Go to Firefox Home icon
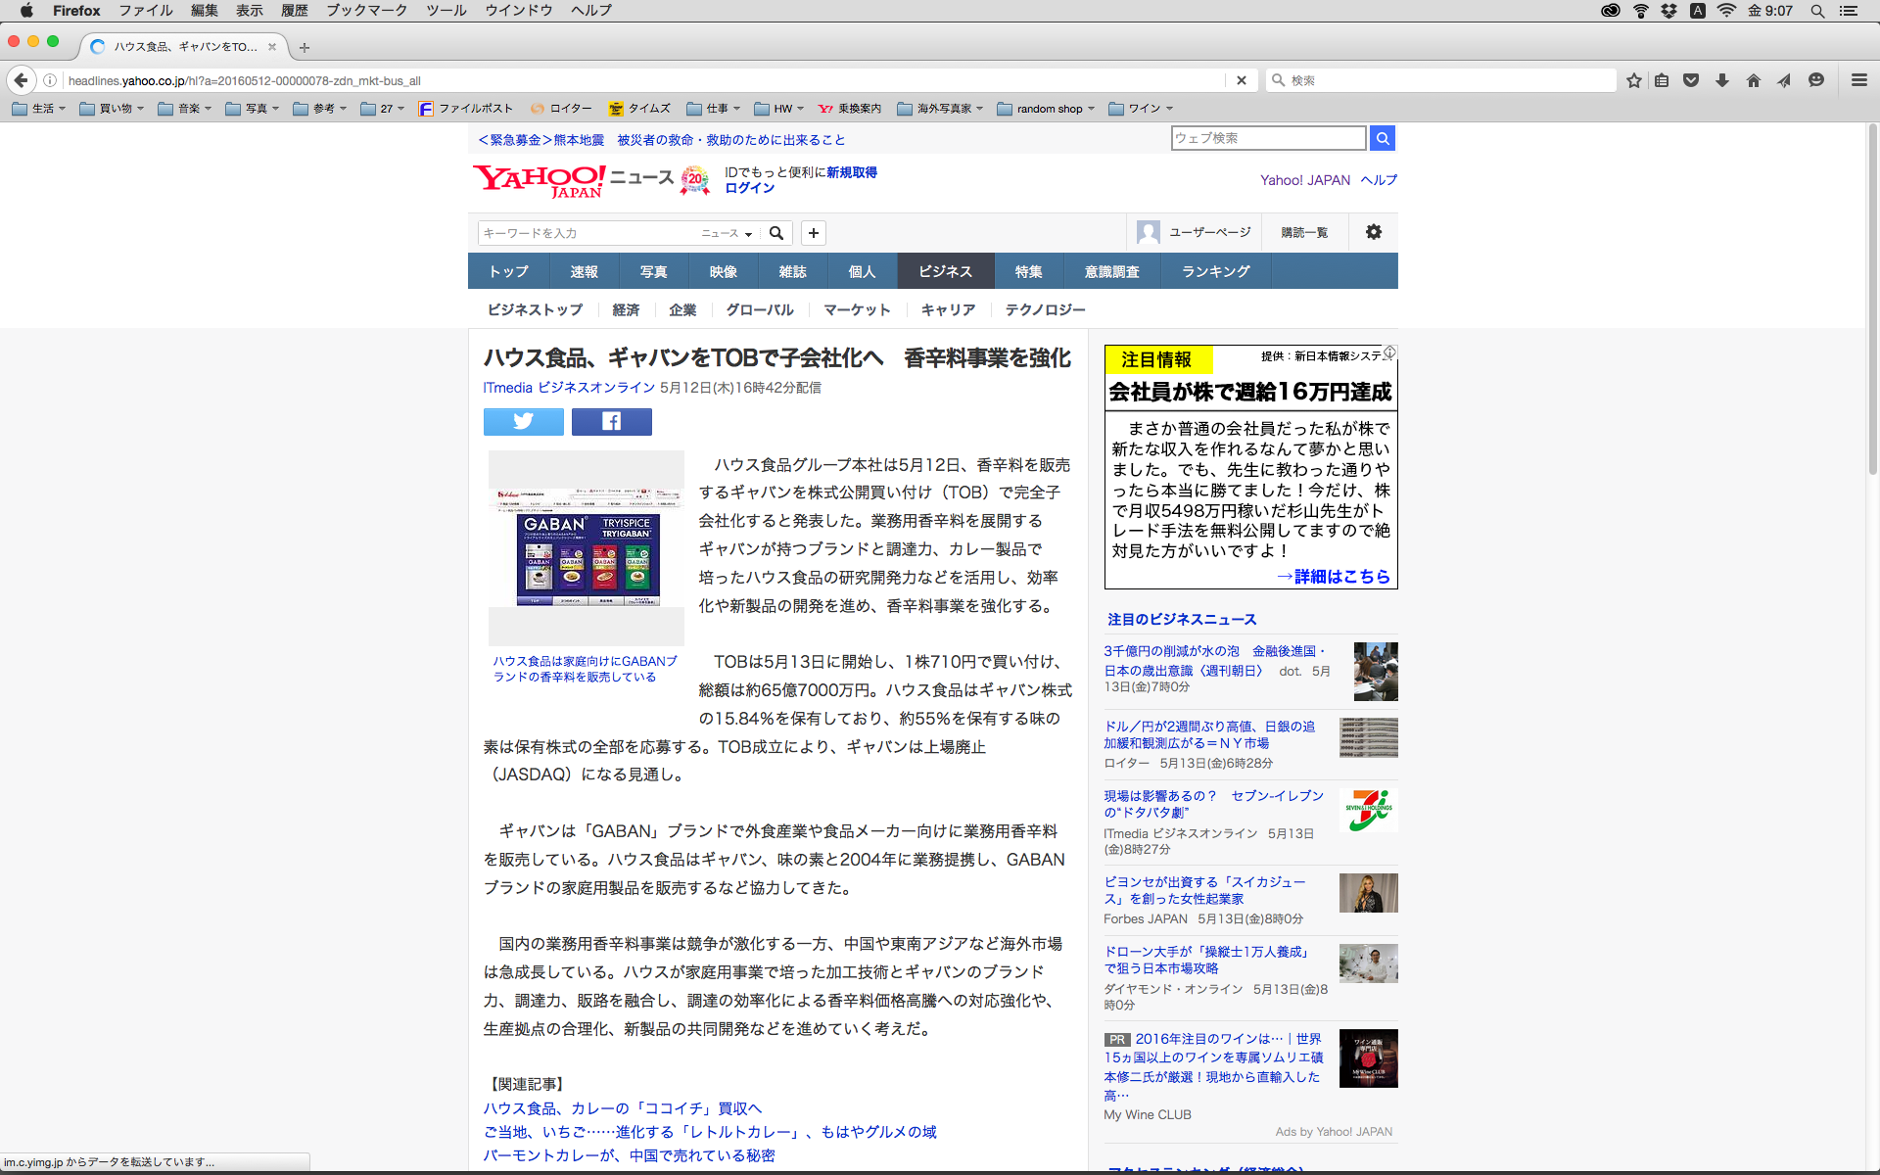The image size is (1880, 1175). (x=1753, y=80)
